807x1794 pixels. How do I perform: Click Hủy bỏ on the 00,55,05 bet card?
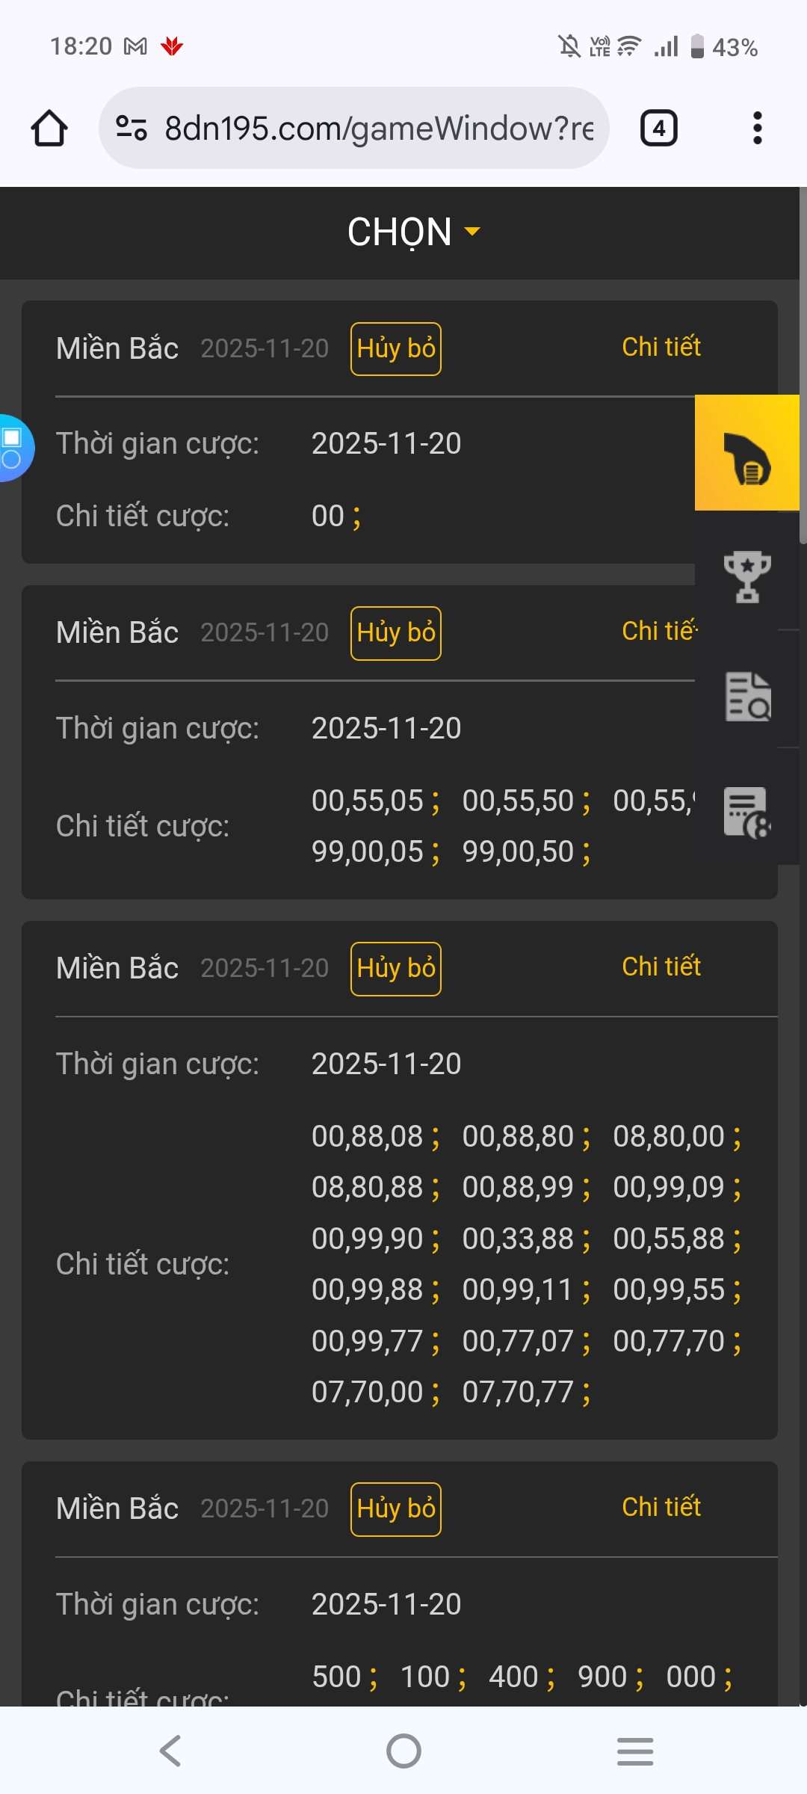pyautogui.click(x=396, y=633)
